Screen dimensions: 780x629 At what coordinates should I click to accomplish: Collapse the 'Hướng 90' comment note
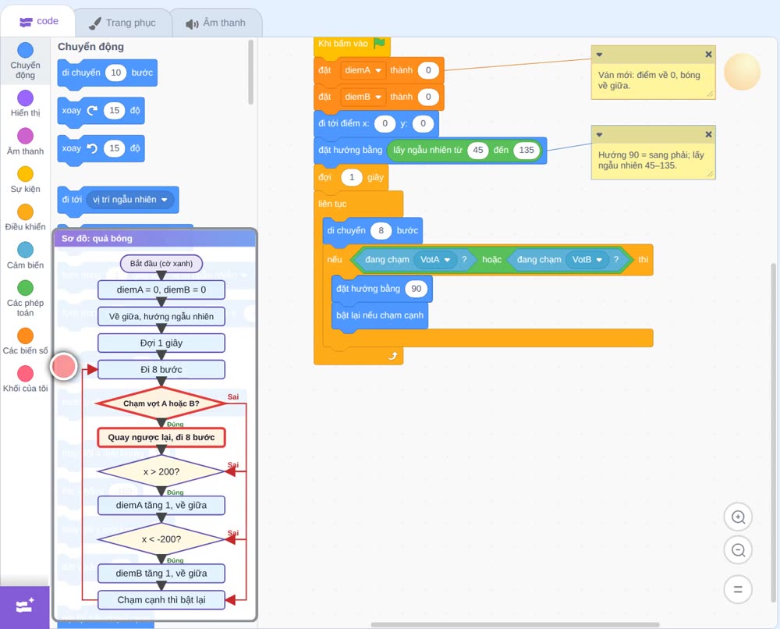point(599,134)
